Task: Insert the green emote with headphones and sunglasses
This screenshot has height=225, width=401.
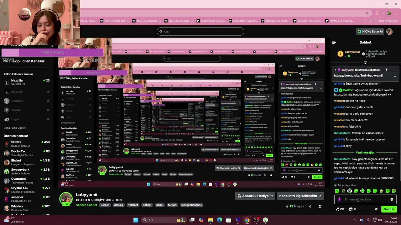Action: (350, 191)
